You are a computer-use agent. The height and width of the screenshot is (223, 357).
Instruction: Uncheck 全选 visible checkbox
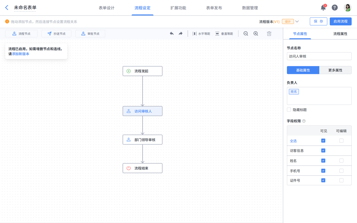point(323,141)
